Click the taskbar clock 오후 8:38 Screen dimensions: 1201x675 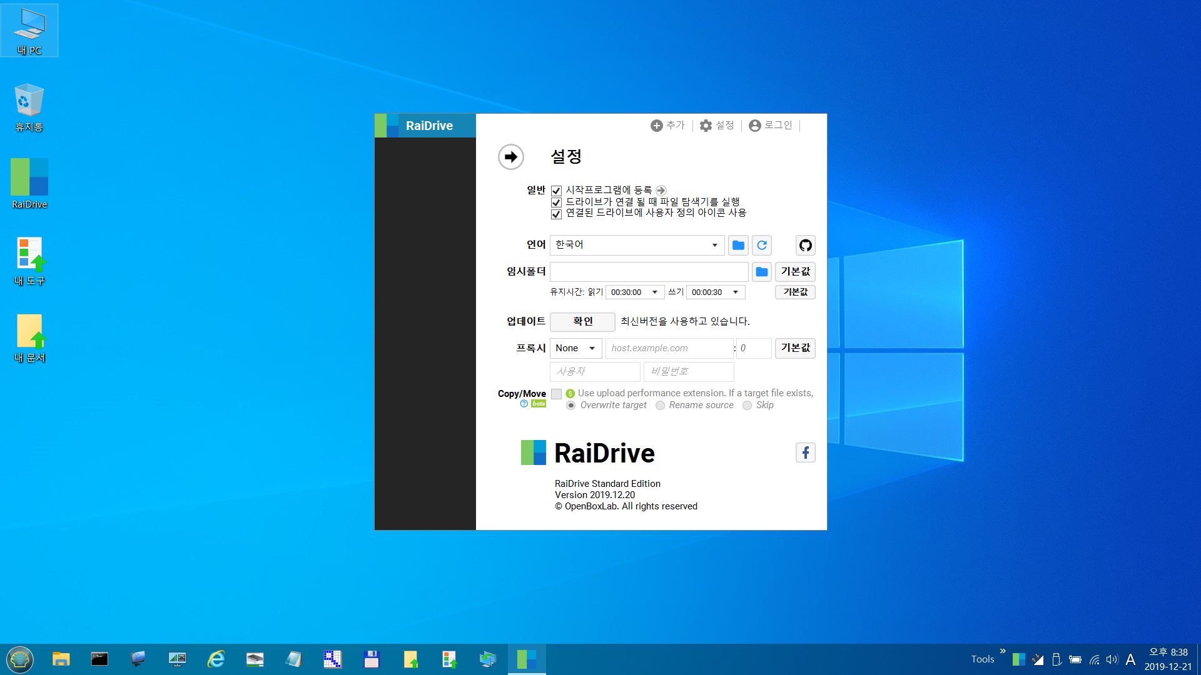(1168, 659)
